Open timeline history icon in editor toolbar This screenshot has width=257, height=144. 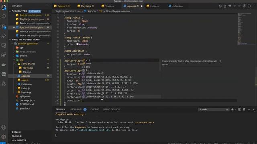(220, 6)
